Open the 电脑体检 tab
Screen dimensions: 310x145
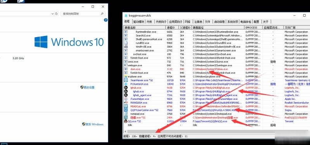pyautogui.click(x=246, y=22)
